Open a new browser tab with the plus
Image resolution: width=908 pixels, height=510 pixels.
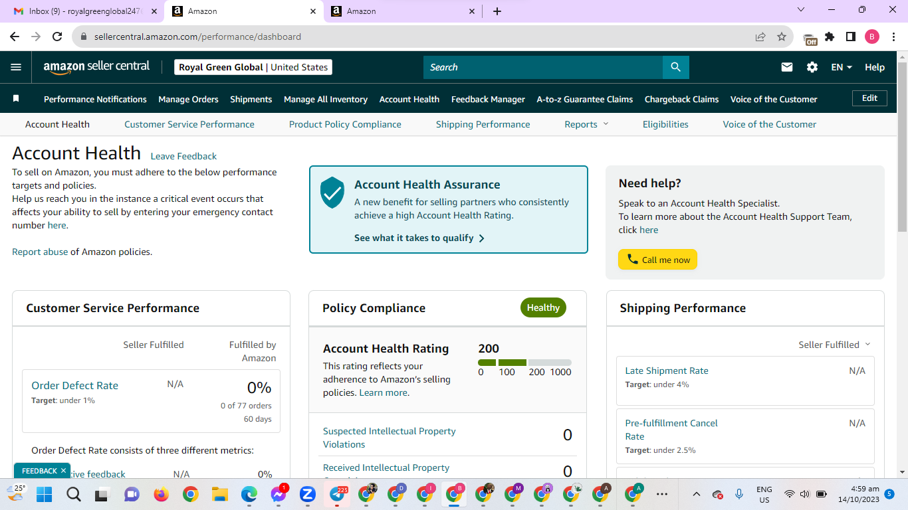tap(497, 11)
